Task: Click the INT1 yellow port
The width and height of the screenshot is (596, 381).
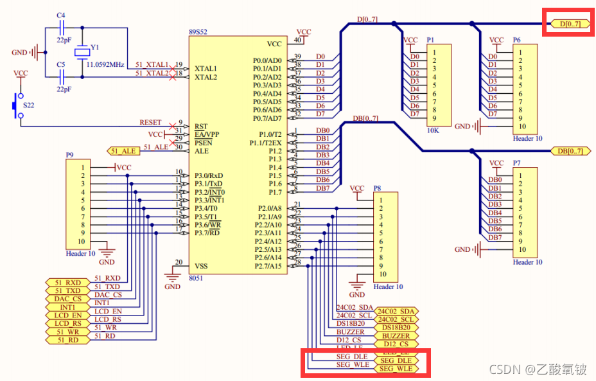Action: pos(68,307)
